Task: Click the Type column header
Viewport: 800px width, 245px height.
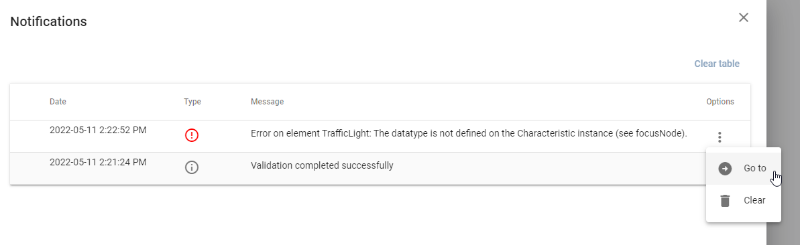Action: point(192,101)
